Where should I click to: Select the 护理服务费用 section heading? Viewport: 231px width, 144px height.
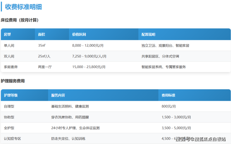[13, 81]
